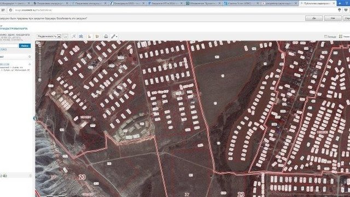The width and height of the screenshot is (350, 197).
Task: Open the map management icon right of Легенда
Action: [340, 37]
